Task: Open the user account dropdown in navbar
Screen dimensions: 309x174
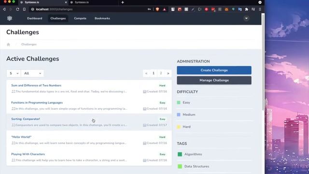Action: (x=246, y=18)
